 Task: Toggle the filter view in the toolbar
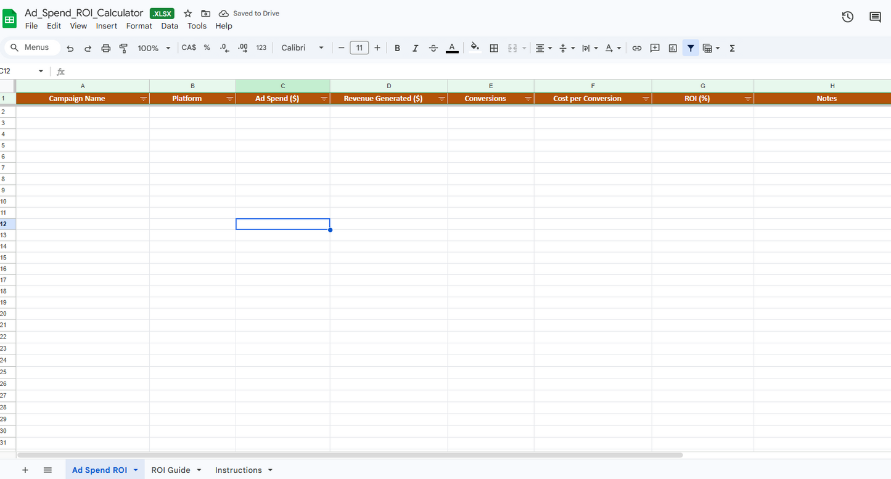[690, 47]
